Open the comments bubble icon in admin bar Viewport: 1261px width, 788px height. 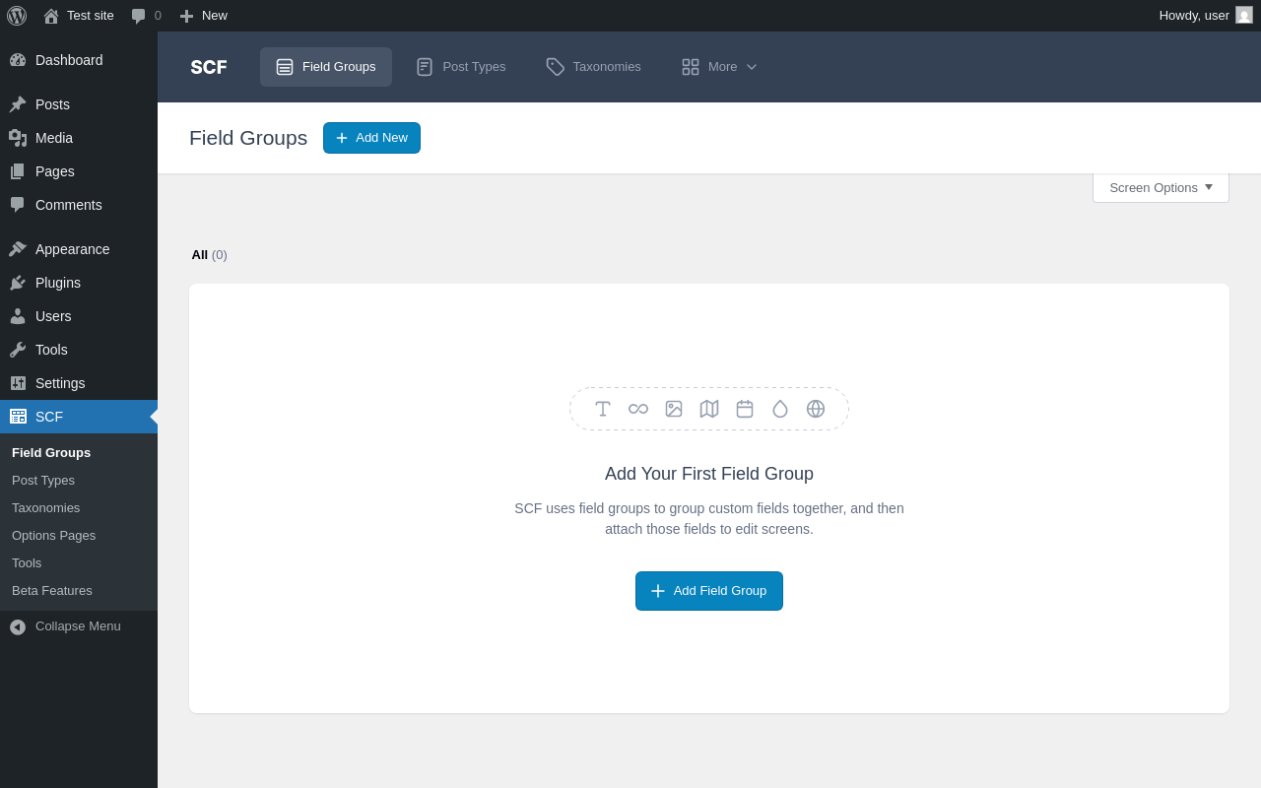139,16
